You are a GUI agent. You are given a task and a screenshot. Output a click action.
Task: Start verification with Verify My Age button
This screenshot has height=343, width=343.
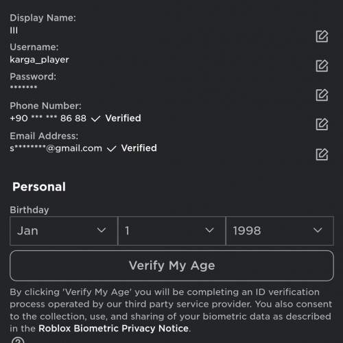pos(171,265)
